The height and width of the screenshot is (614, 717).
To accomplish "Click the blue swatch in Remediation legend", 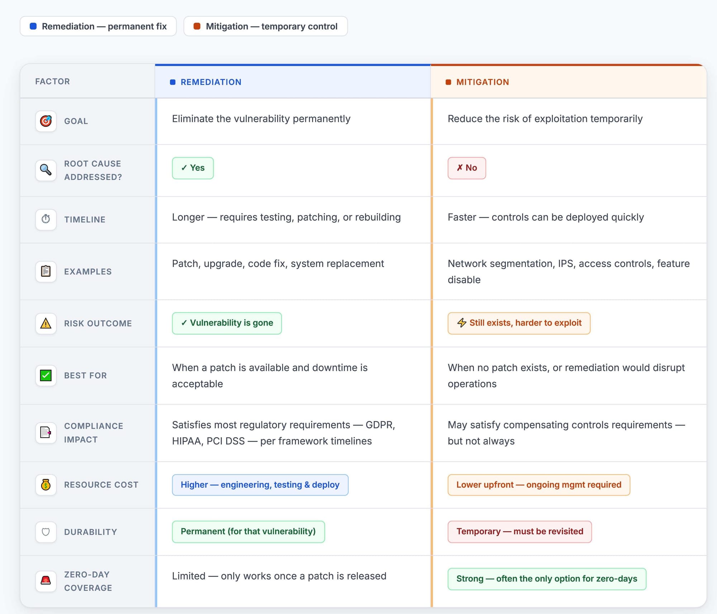I will click(33, 26).
